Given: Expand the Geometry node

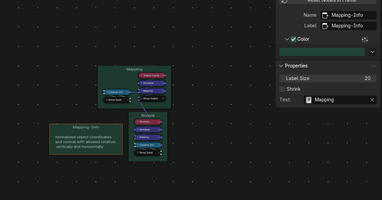Looking at the screenshot, I should click(138, 122).
